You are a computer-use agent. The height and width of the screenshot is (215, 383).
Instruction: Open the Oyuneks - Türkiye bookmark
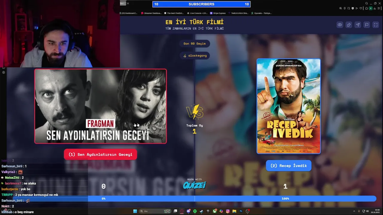click(x=261, y=13)
